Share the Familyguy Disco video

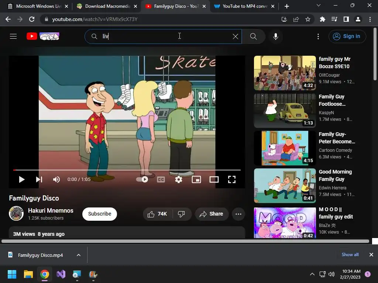click(212, 214)
